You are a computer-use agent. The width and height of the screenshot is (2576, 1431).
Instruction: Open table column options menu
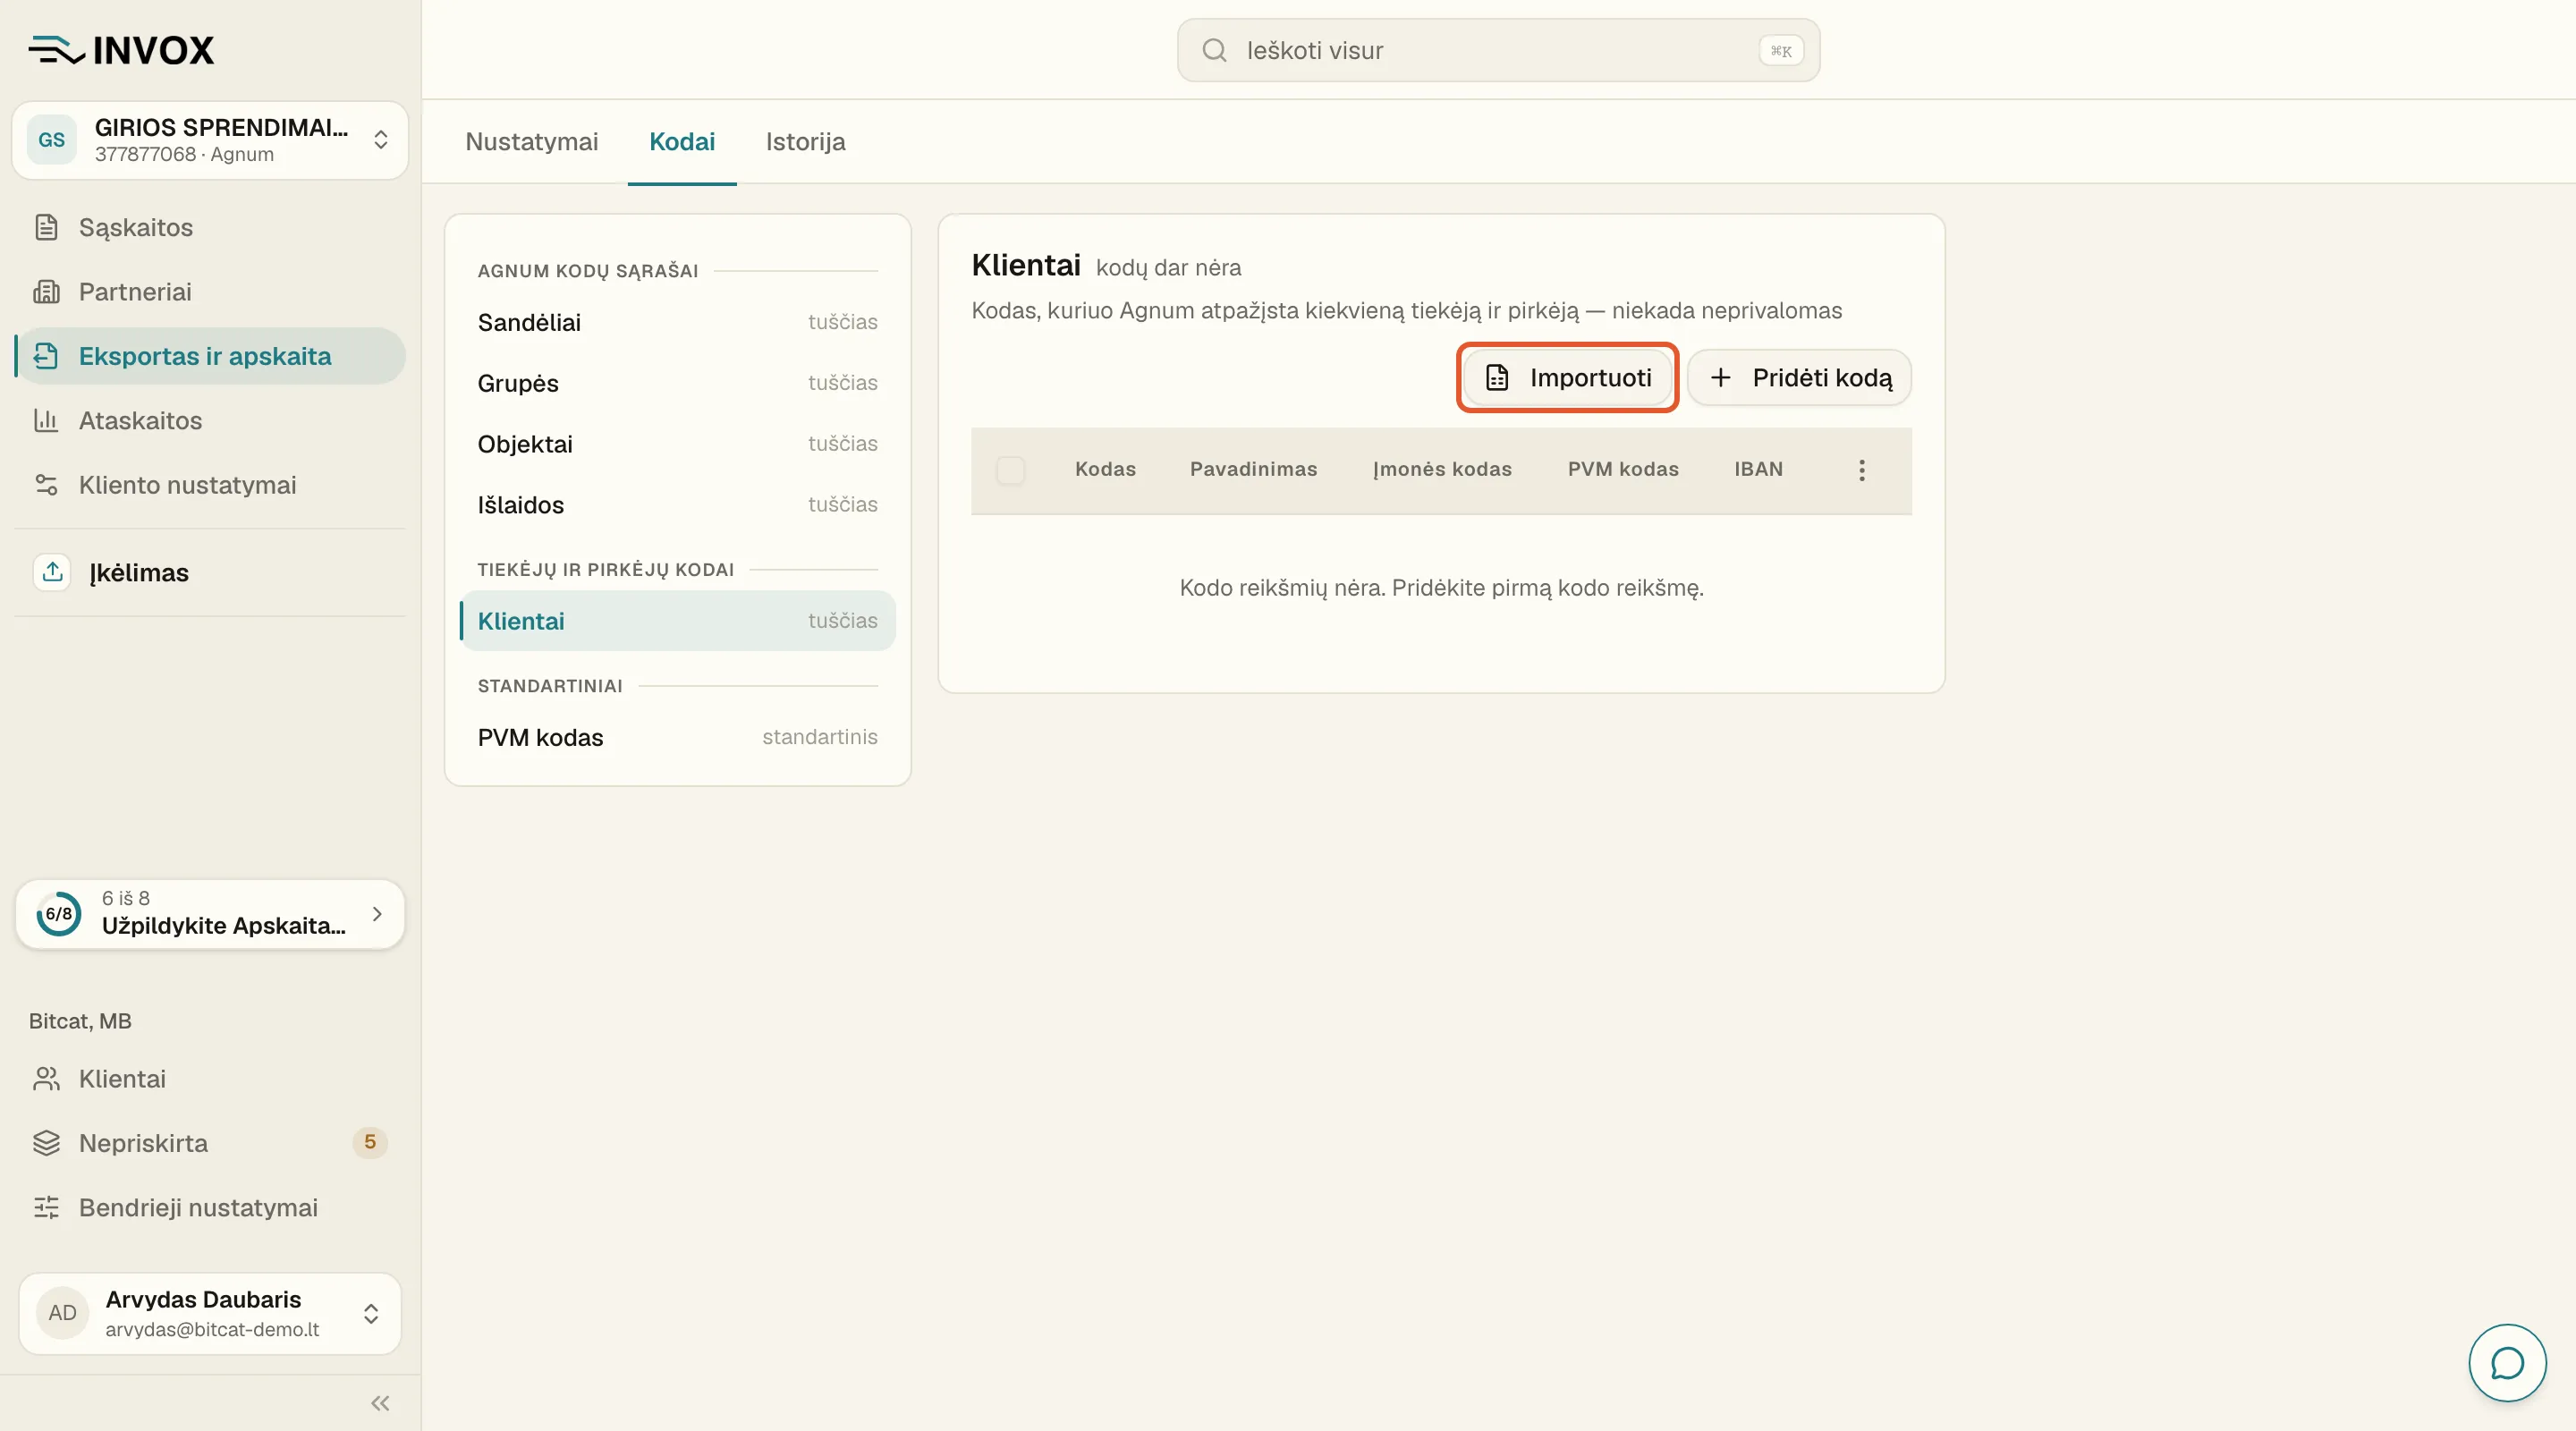coord(1861,470)
